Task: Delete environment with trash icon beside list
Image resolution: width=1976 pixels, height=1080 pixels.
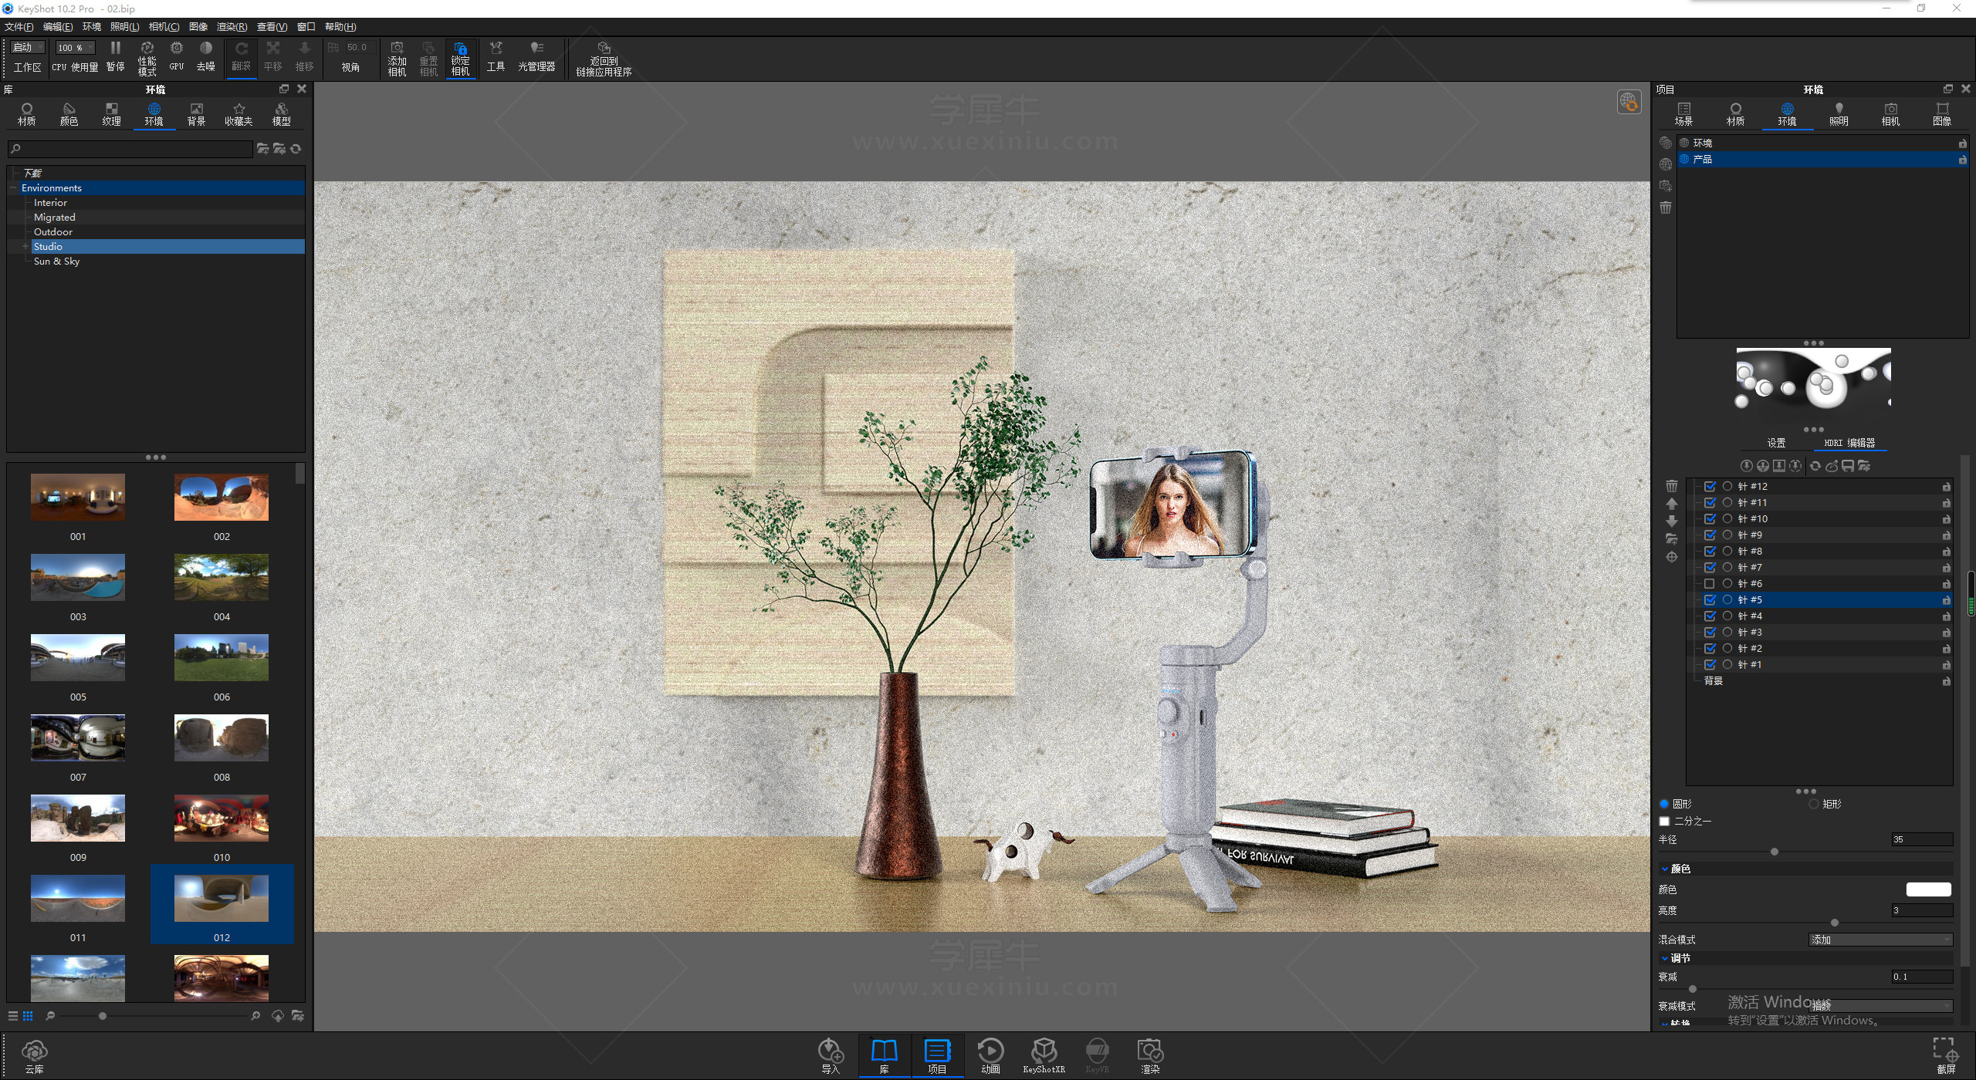Action: coord(1666,208)
